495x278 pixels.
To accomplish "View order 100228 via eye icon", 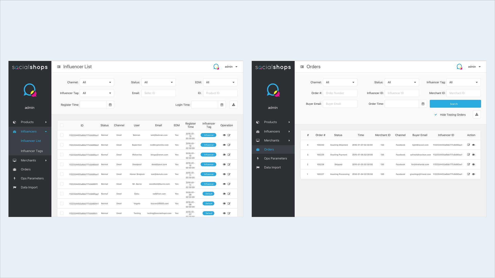I will [x=473, y=165].
